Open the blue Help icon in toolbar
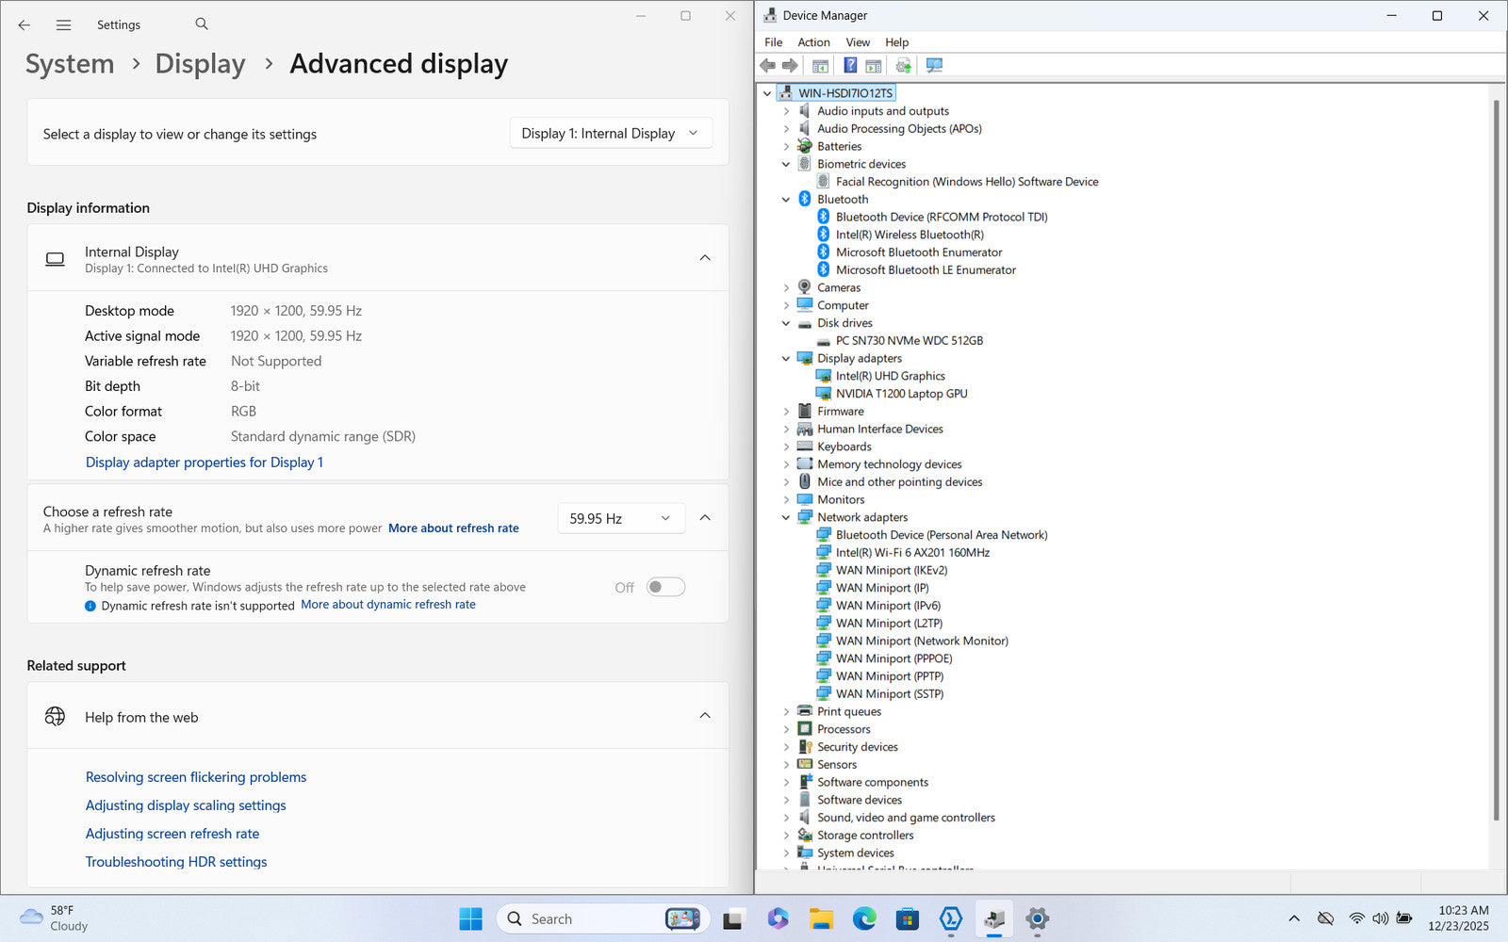1508x942 pixels. click(x=850, y=65)
